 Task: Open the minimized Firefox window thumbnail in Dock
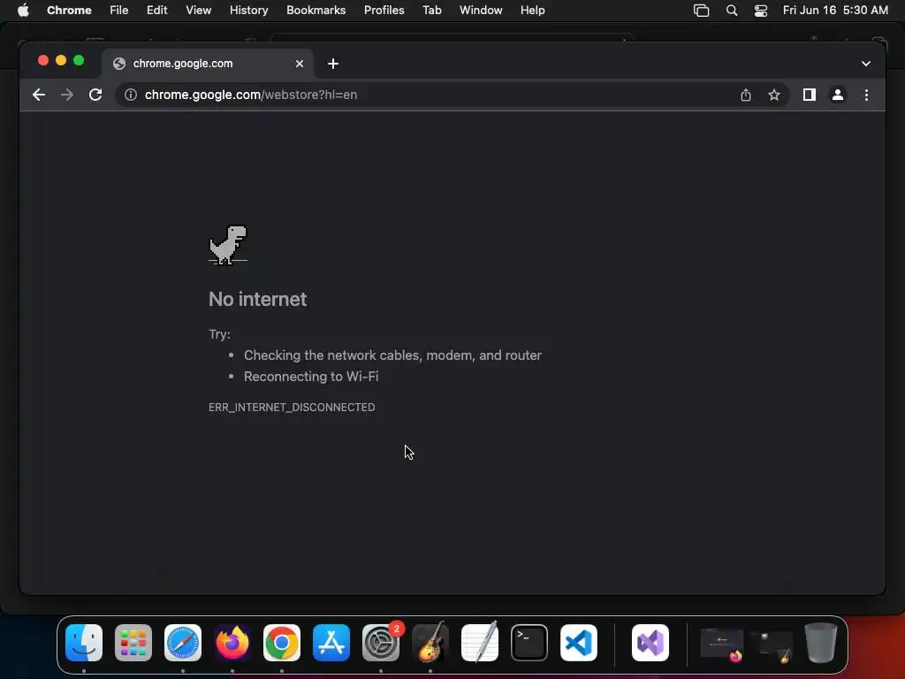[x=721, y=645]
